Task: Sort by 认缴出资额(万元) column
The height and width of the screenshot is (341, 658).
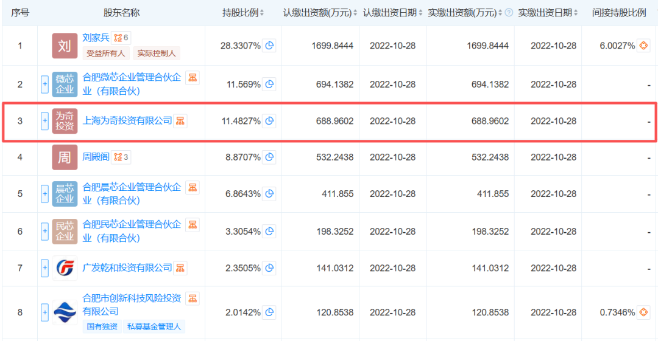Action: (x=355, y=13)
